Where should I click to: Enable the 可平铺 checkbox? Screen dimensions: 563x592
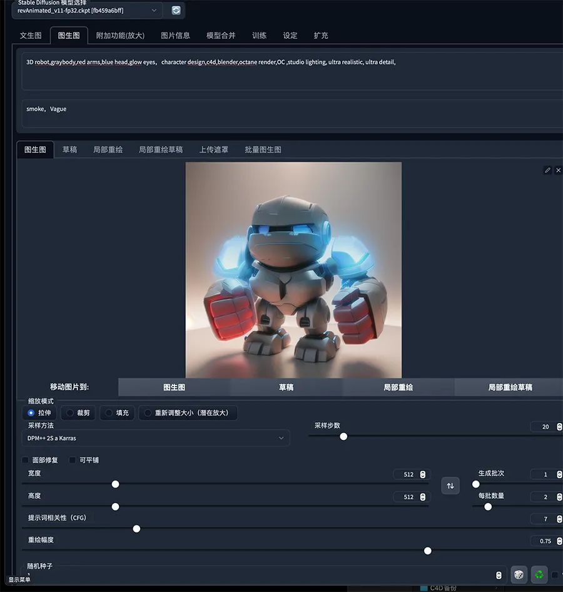click(x=73, y=460)
